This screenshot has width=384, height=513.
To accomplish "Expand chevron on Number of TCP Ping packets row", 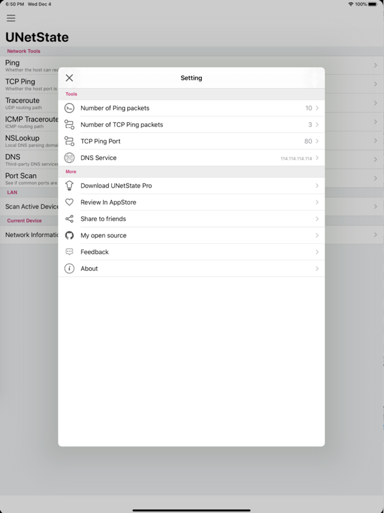I will point(317,125).
